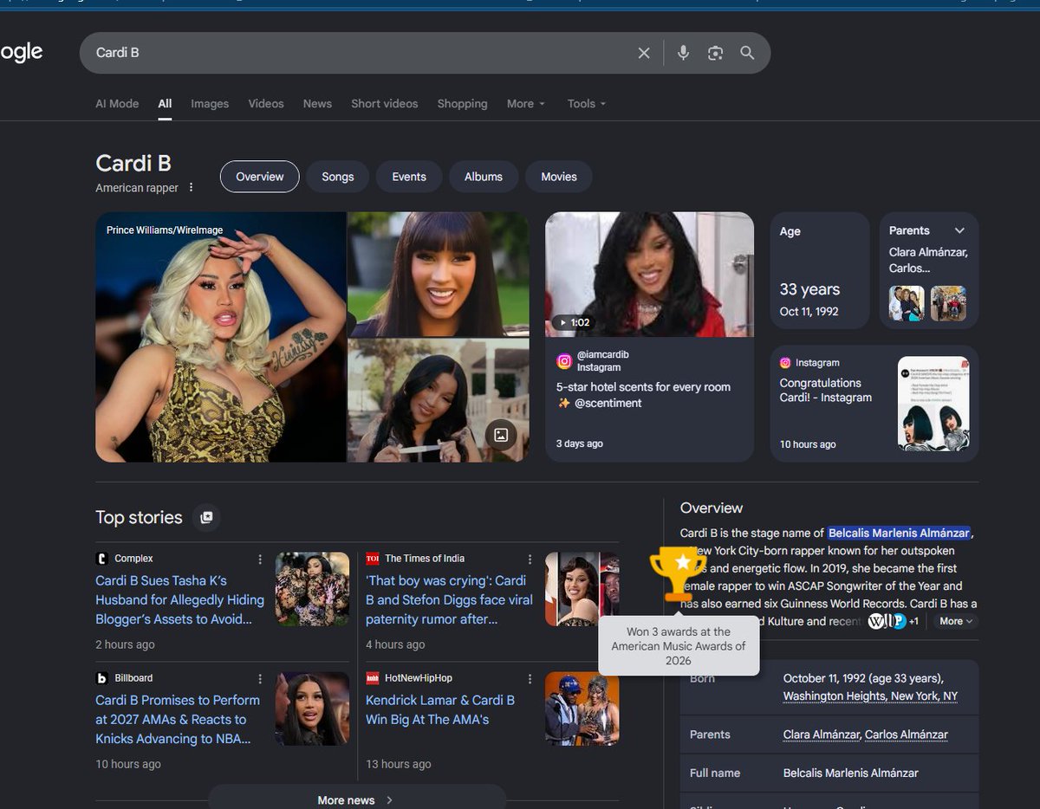Click the Billboard publisher logo

click(102, 678)
